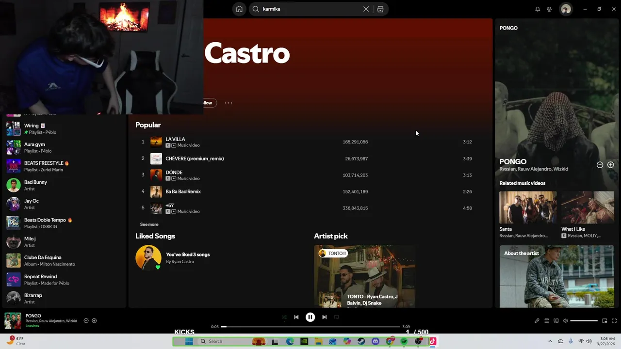This screenshot has height=349, width=621.
Task: Click the plus icon in player bar
Action: [94, 320]
